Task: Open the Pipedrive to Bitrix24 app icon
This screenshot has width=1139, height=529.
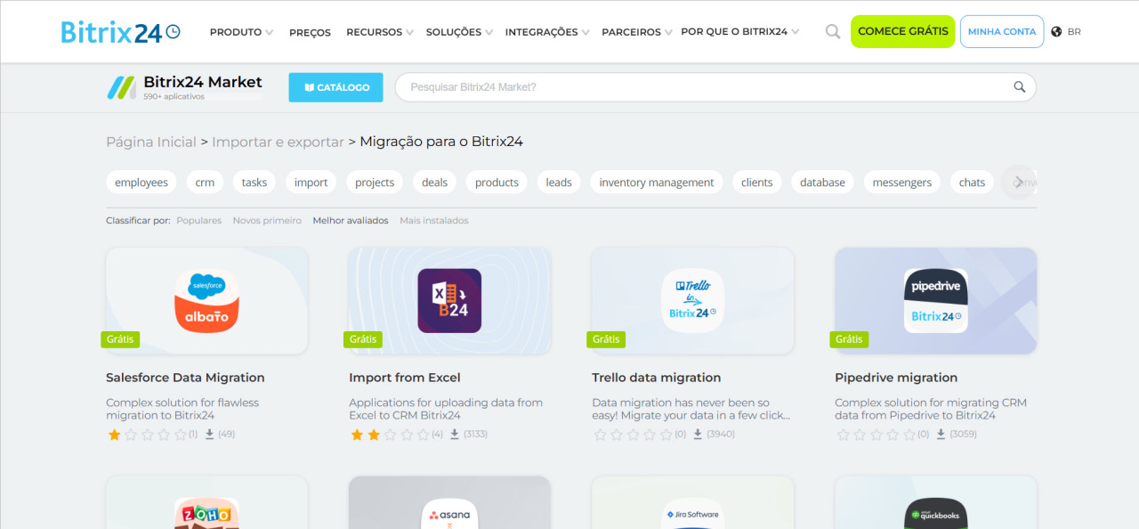Action: [935, 301]
